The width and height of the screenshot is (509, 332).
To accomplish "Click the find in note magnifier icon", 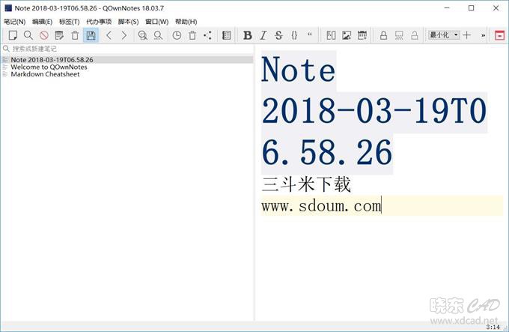I will click(x=142, y=35).
